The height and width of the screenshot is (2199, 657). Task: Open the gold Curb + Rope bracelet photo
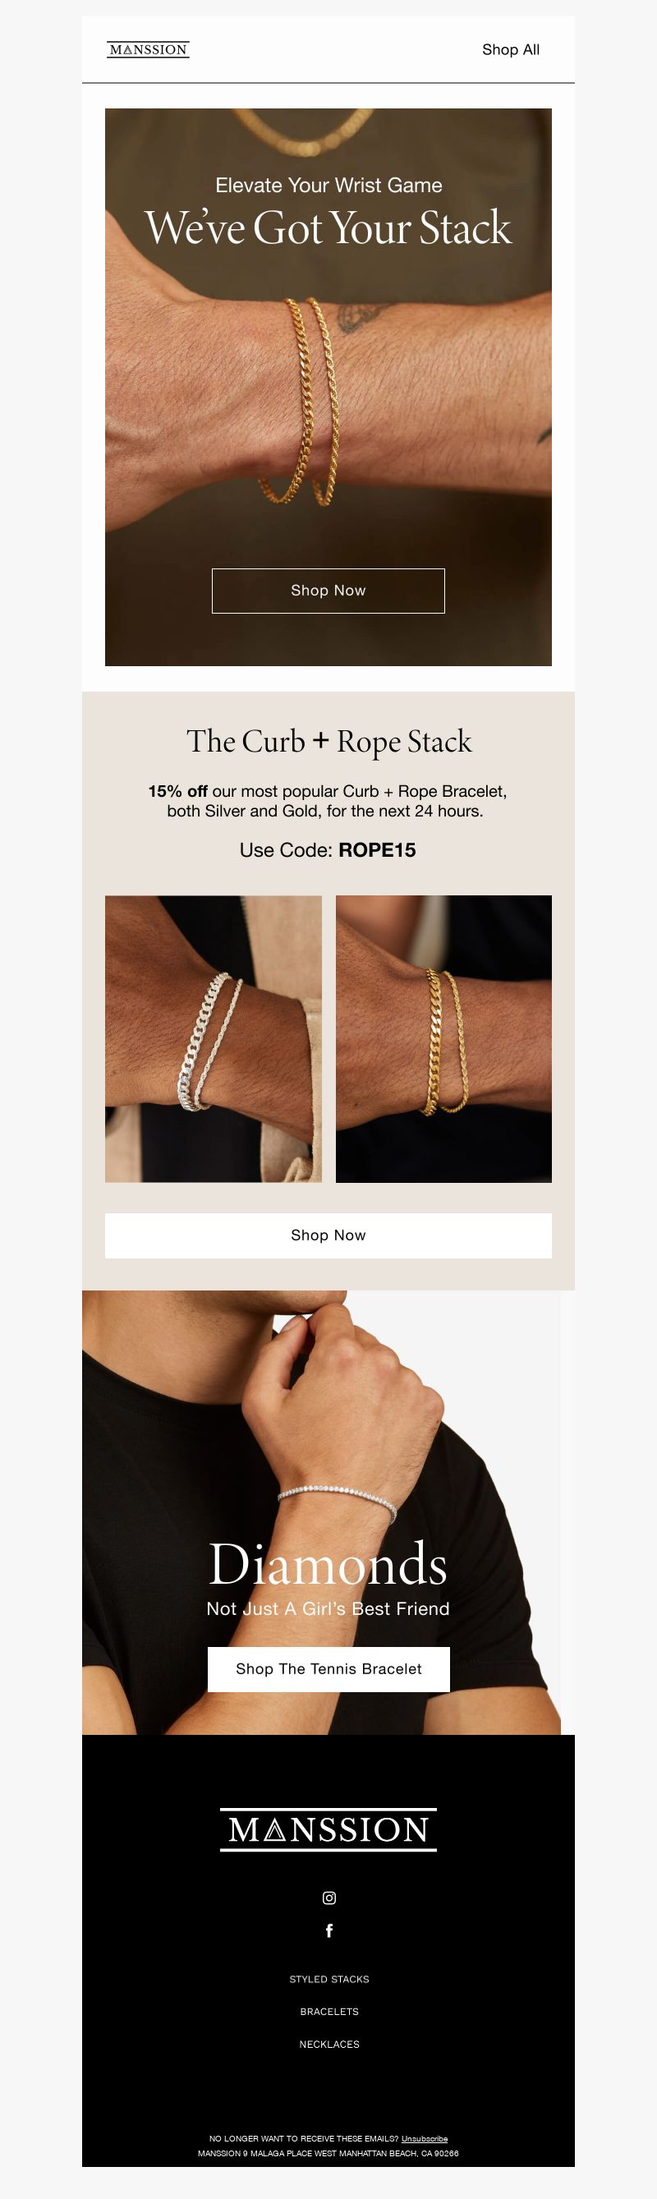point(443,1039)
